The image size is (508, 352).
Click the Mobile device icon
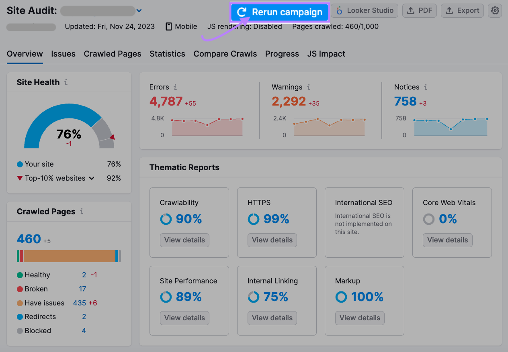coord(168,26)
